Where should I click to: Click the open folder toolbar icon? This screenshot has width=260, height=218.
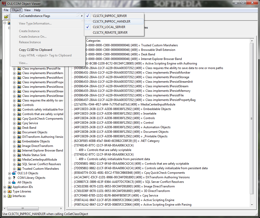point(6,17)
